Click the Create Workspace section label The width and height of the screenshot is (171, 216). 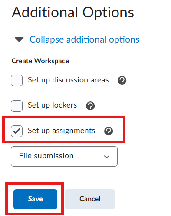(40, 61)
